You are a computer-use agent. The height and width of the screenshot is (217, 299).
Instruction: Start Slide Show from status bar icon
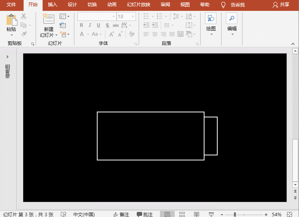(211, 214)
